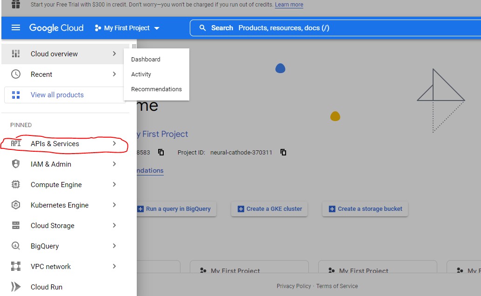Click the Kubernetes Engine hexagon icon
Viewport: 481px width, 296px height.
point(16,205)
